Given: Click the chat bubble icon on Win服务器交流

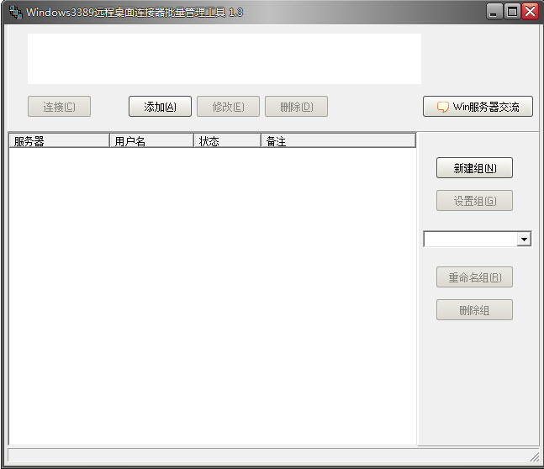Looking at the screenshot, I should tap(443, 107).
